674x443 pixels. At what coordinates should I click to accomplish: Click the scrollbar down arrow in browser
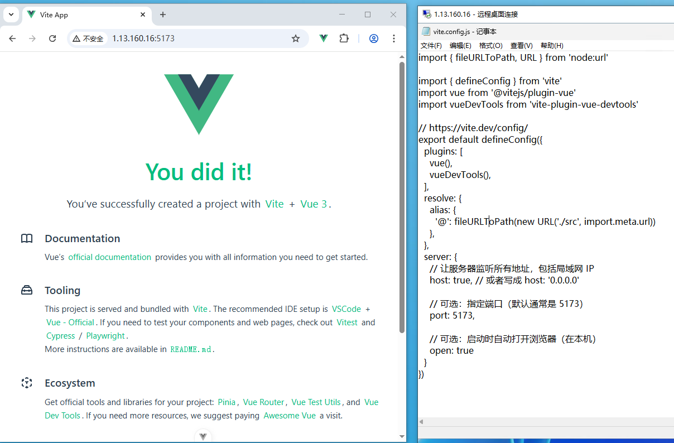(402, 436)
